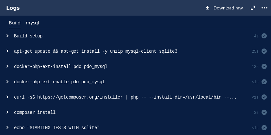Expand the composer install chevron
271x135 pixels.
[8, 112]
